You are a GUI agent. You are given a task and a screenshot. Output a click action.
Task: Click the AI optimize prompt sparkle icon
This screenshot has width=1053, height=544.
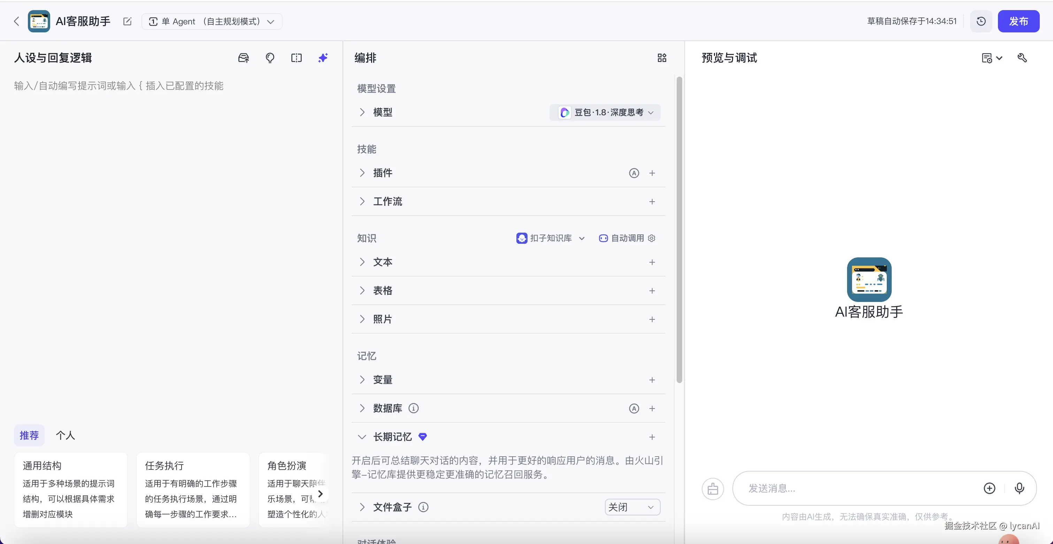[323, 58]
